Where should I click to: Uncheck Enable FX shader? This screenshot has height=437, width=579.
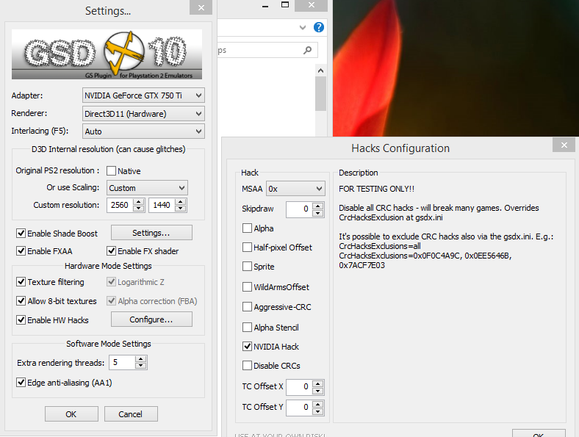pos(111,251)
